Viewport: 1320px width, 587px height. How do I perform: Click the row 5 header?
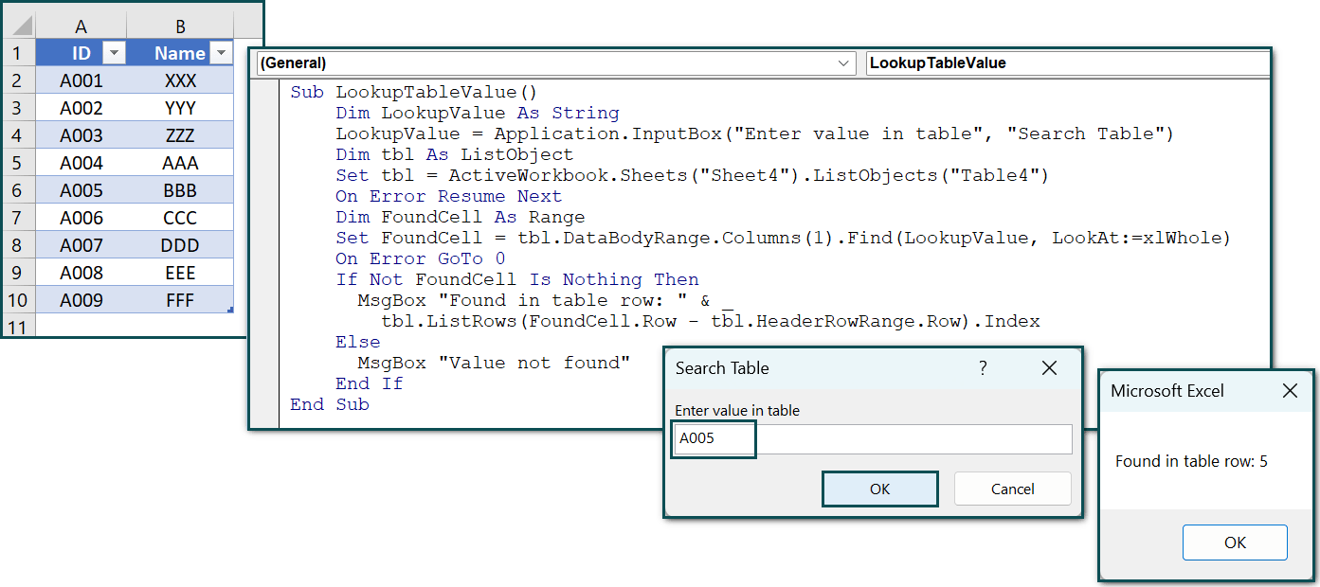[x=18, y=163]
